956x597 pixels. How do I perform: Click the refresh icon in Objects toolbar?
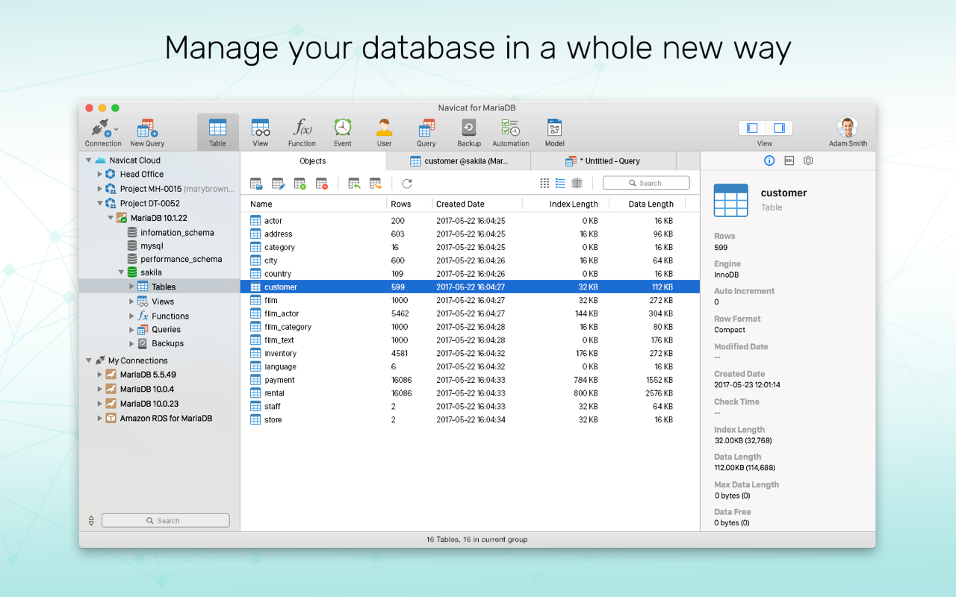point(407,184)
